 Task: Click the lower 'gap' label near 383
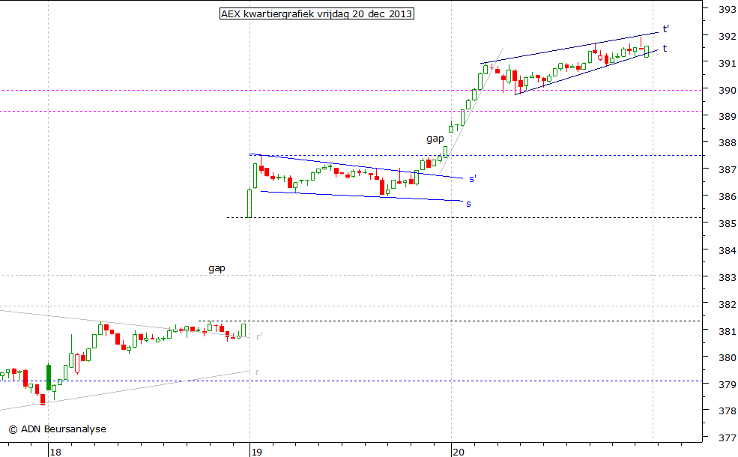click(217, 268)
